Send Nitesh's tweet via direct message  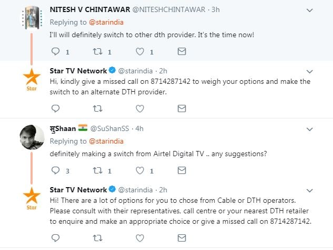pos(181,52)
